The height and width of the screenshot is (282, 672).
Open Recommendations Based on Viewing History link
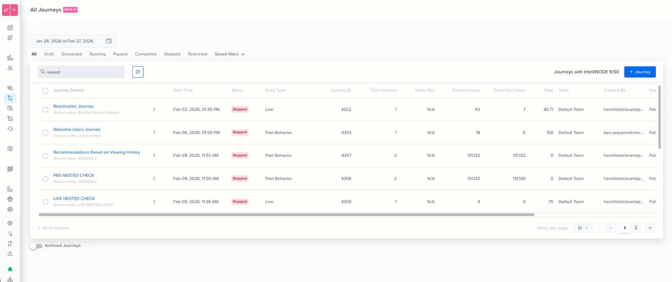click(96, 152)
